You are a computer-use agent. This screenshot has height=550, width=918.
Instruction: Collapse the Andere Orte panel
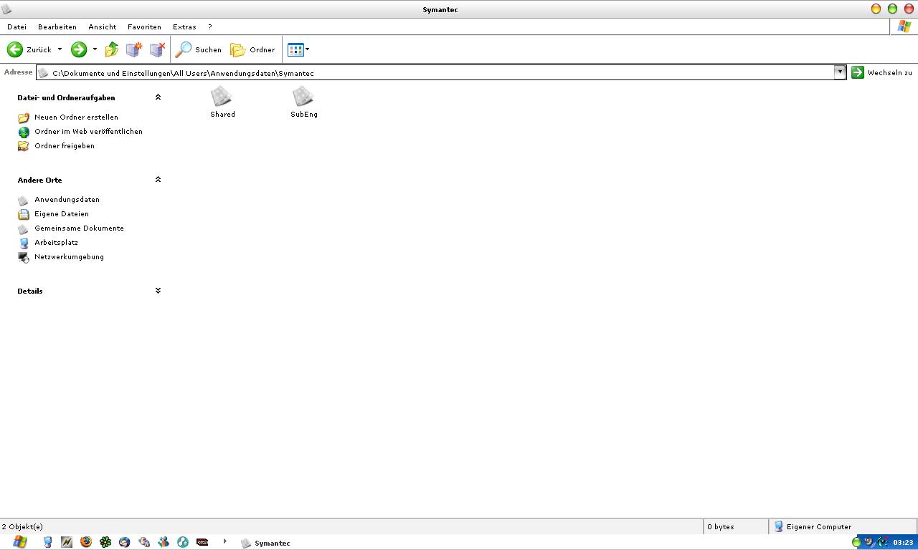[x=158, y=180]
